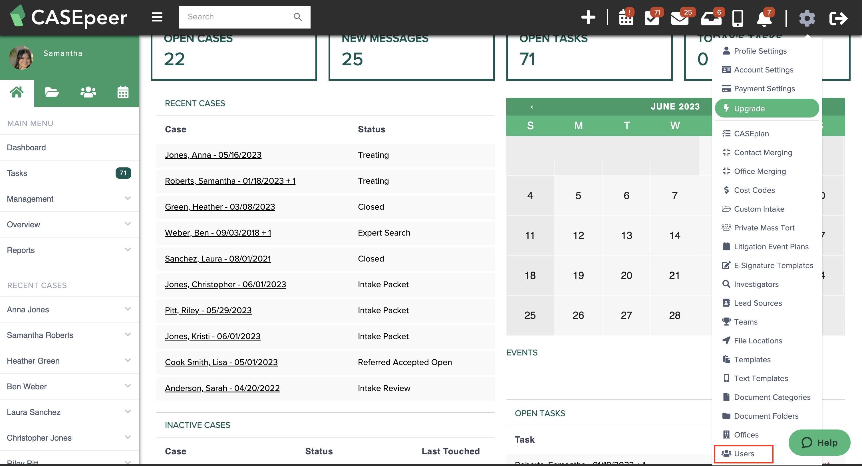Screen dimensions: 862x466
Task: Open case Jones, Christopher - 06/01/2023
Action: click(x=225, y=284)
